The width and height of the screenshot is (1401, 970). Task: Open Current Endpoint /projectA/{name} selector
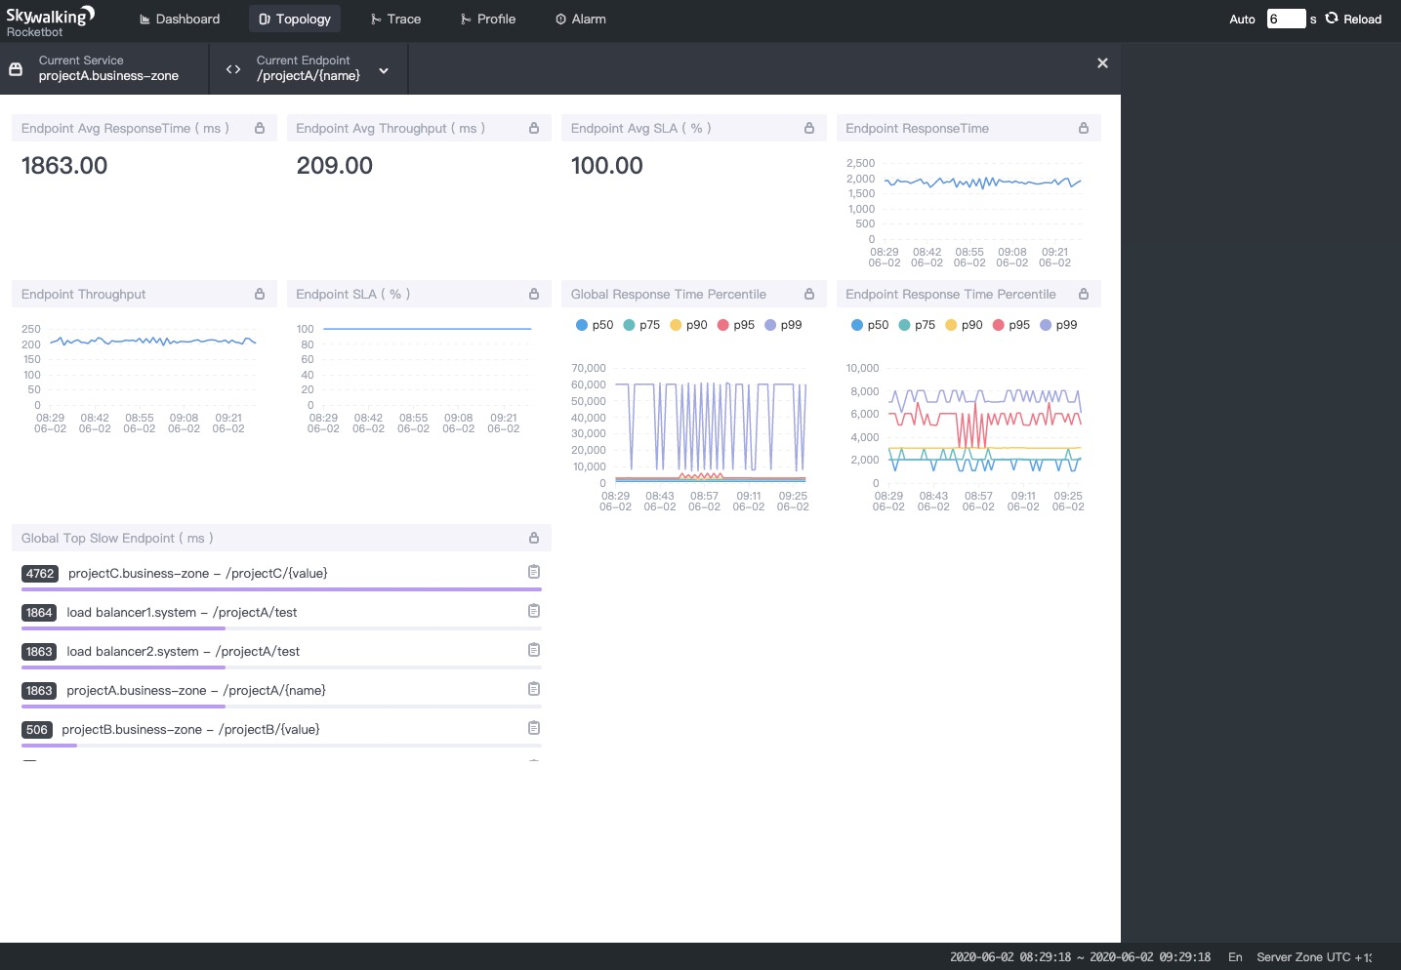pos(309,68)
